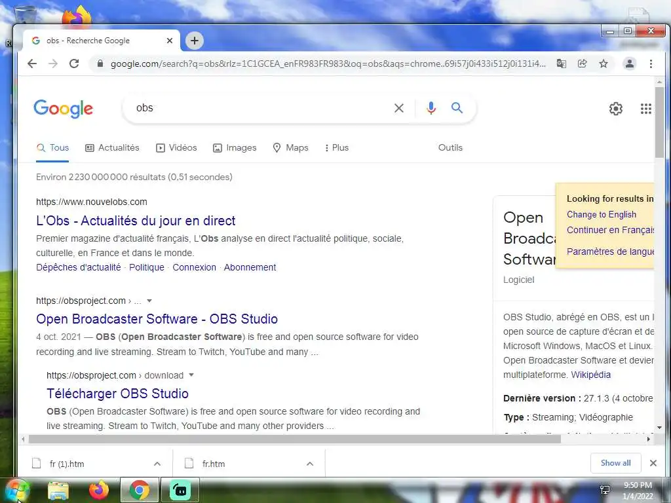Viewport: 671px width, 503px height.
Task: Click the share page icon
Action: (x=582, y=64)
